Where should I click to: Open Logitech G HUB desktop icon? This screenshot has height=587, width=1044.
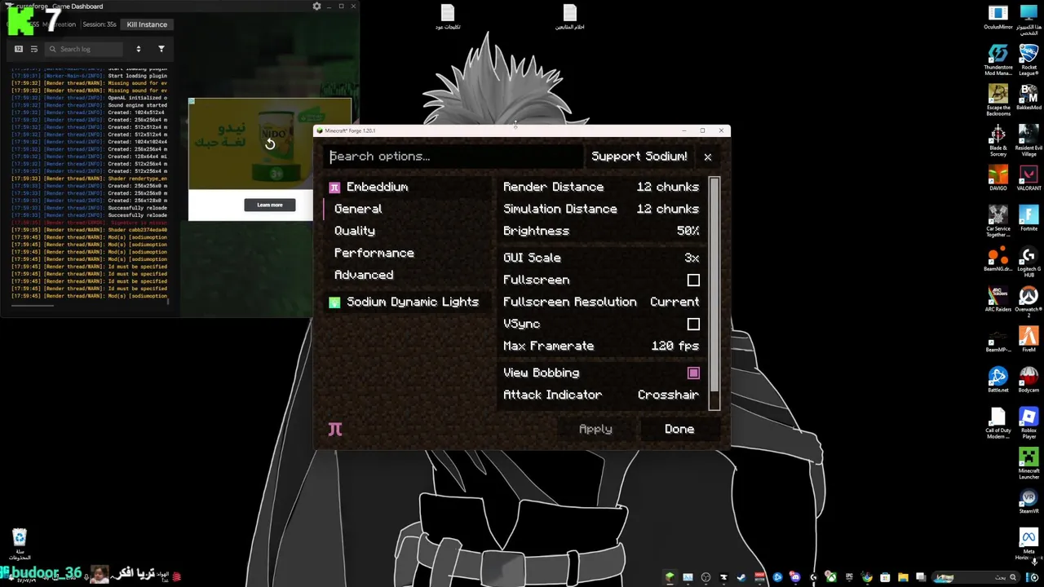[x=1029, y=262]
